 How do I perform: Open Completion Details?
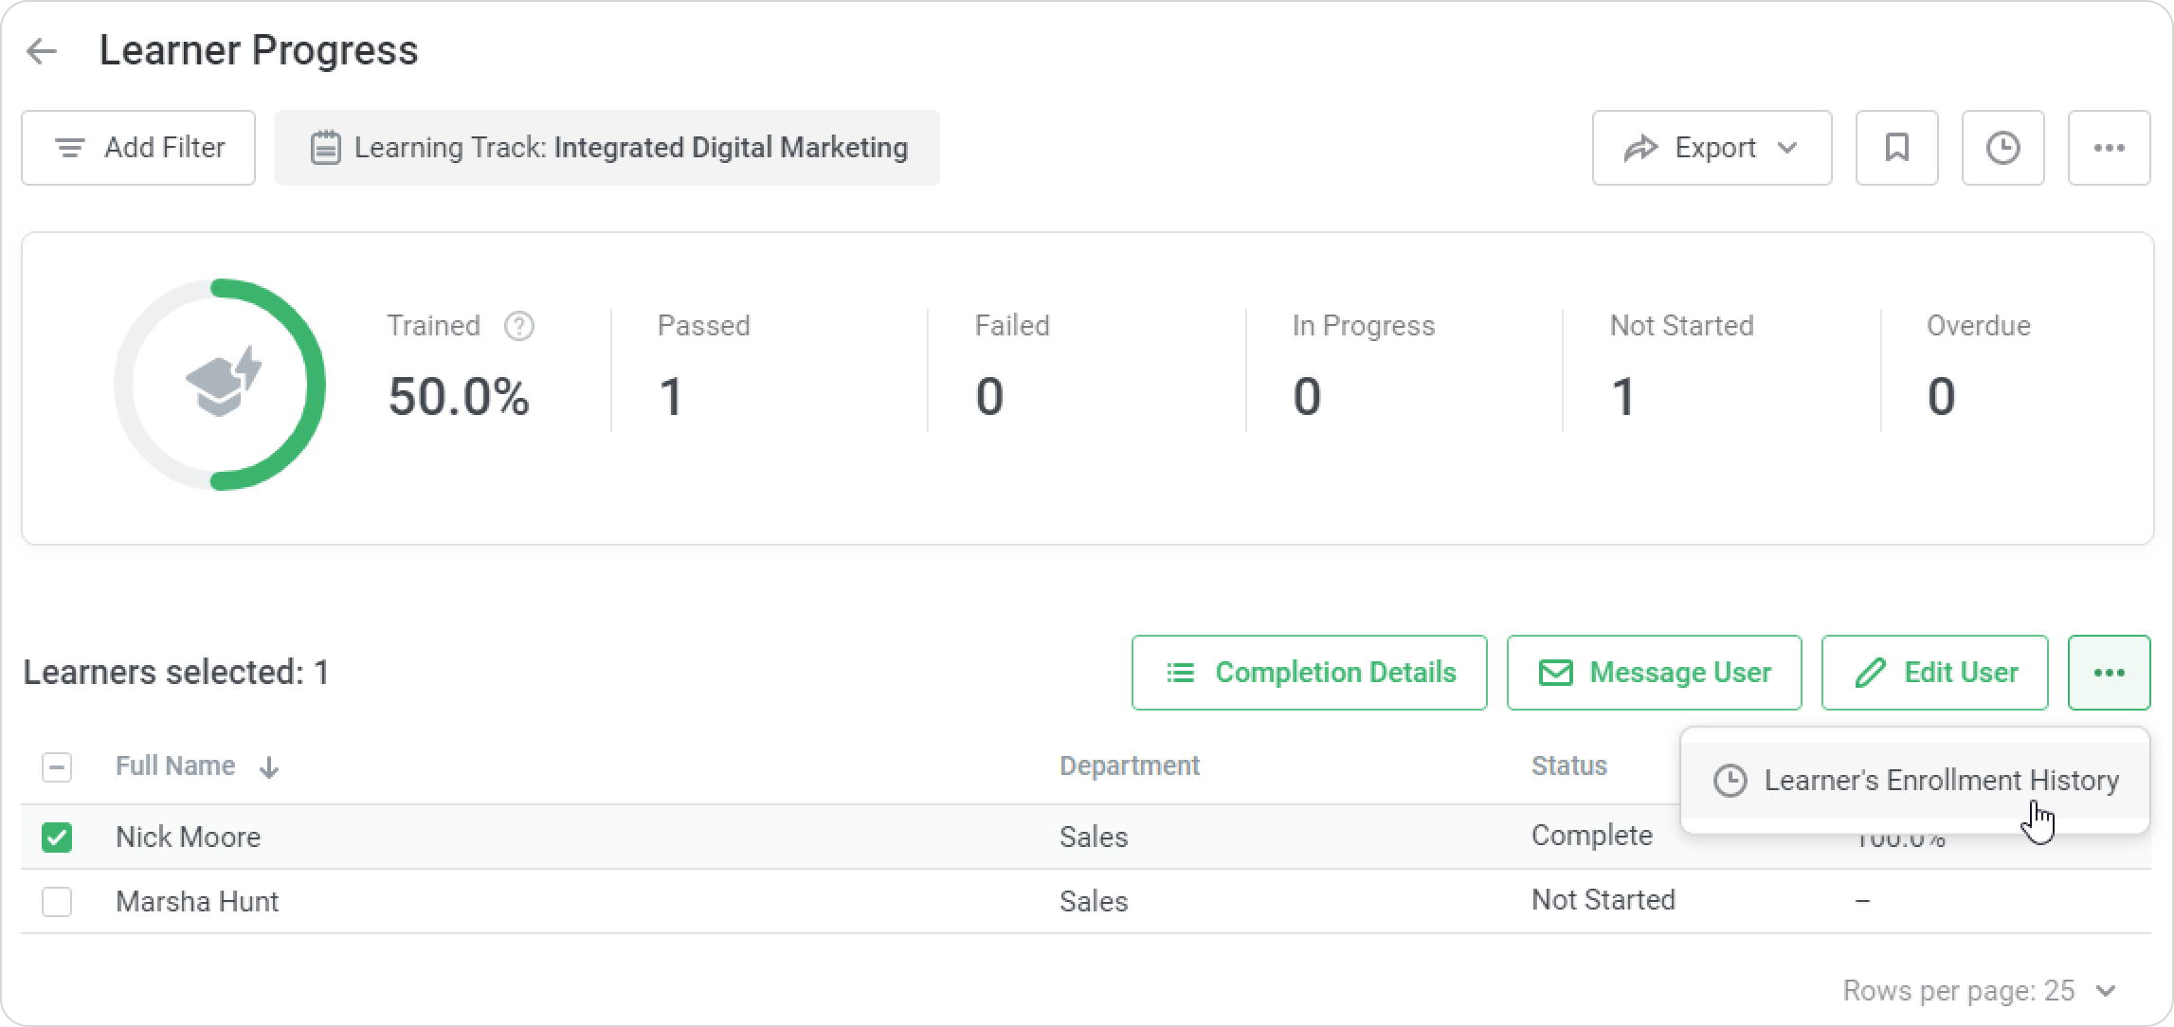[x=1309, y=673]
